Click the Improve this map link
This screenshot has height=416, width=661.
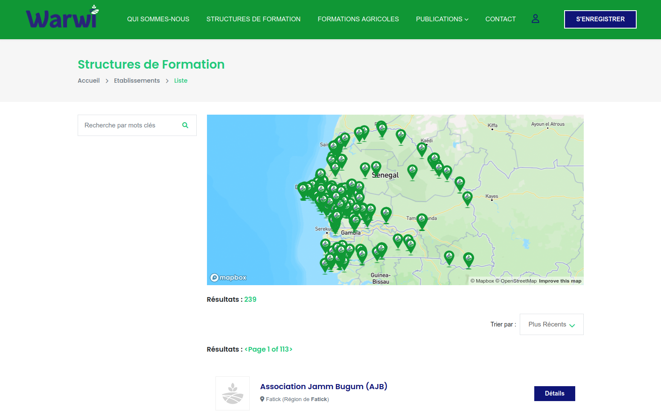coord(560,281)
